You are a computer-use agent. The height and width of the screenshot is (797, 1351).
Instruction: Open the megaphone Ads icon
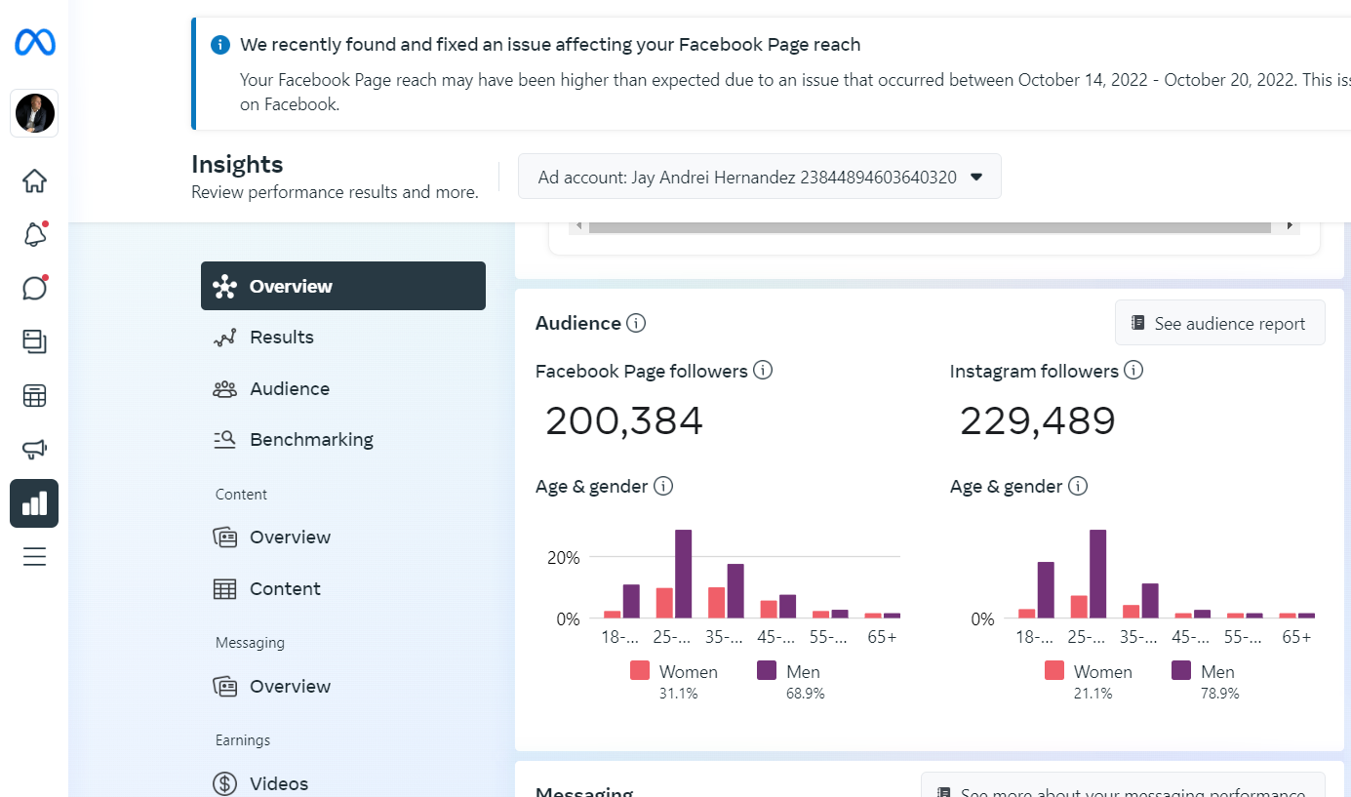coord(34,449)
